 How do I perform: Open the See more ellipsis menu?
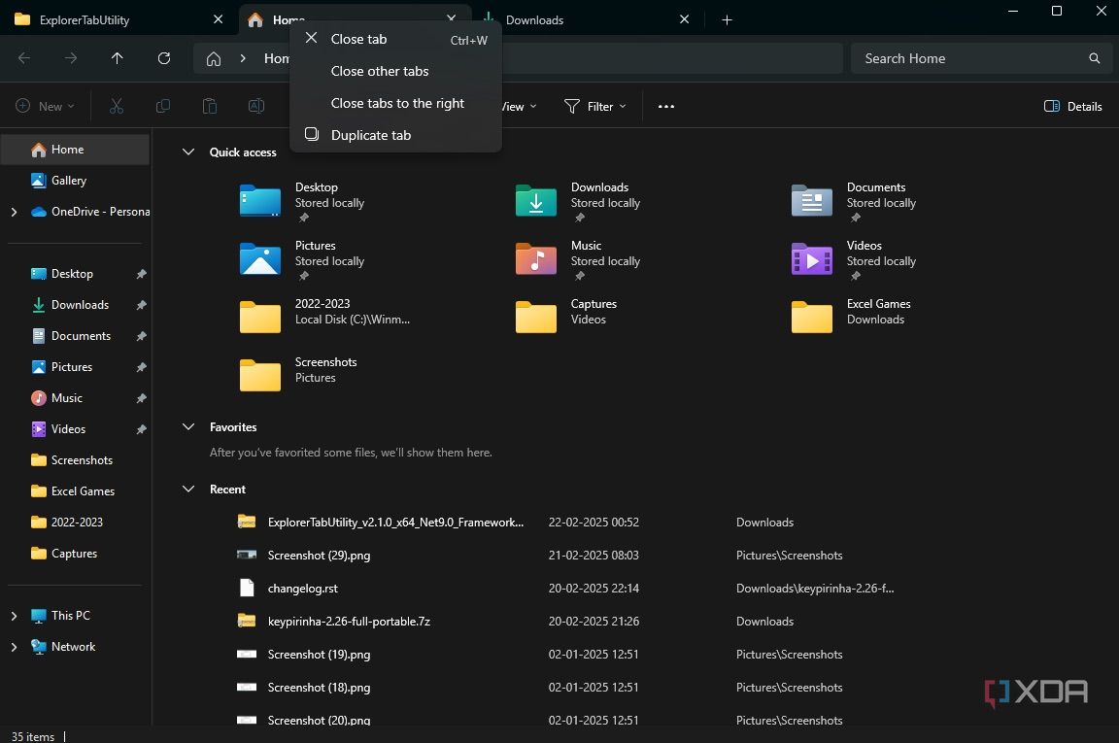coord(665,106)
